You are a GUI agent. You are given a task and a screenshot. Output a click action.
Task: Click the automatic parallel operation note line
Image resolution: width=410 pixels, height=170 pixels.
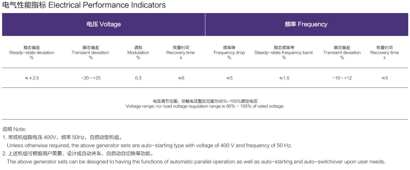click(x=196, y=162)
